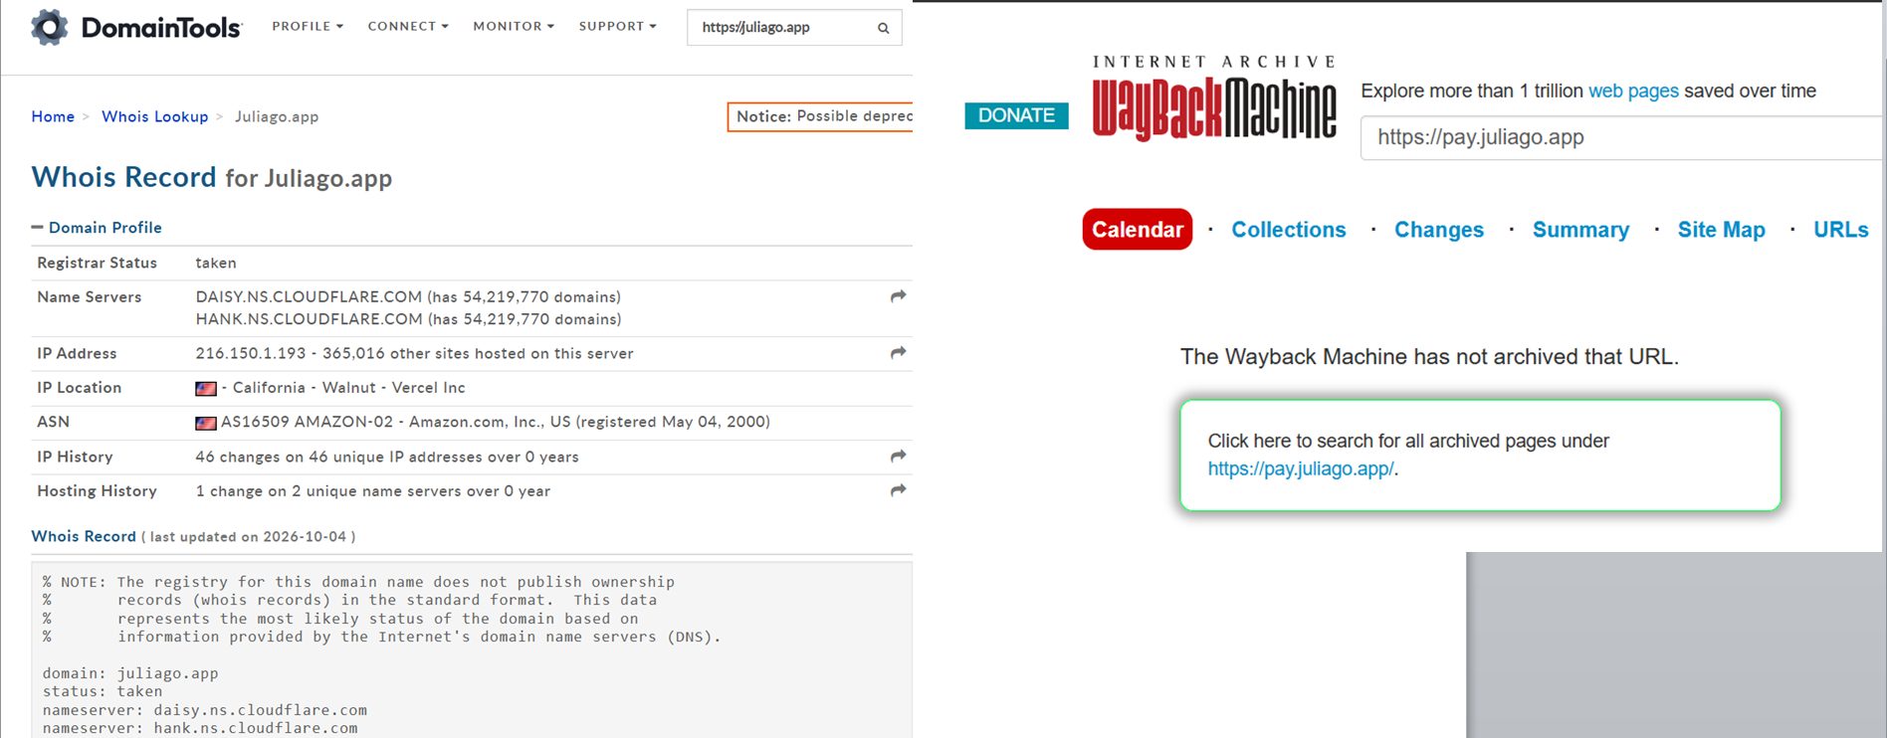Click the 'California - Walnut - Vercel Inc' text
The width and height of the screenshot is (1887, 738).
[348, 388]
